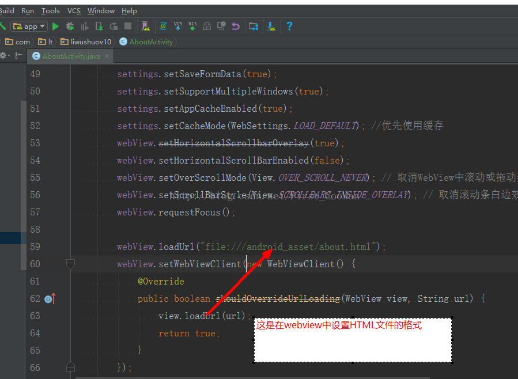Click setHorizontalScrollBarEnabled on line 54

(x=234, y=161)
